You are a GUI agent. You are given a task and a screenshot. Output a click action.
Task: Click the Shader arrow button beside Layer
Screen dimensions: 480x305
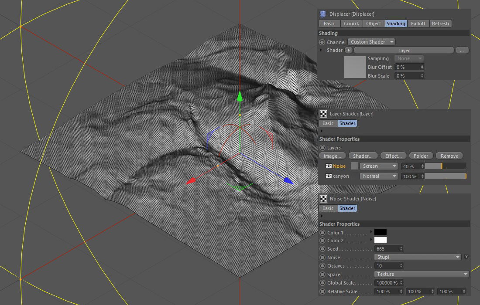(349, 51)
